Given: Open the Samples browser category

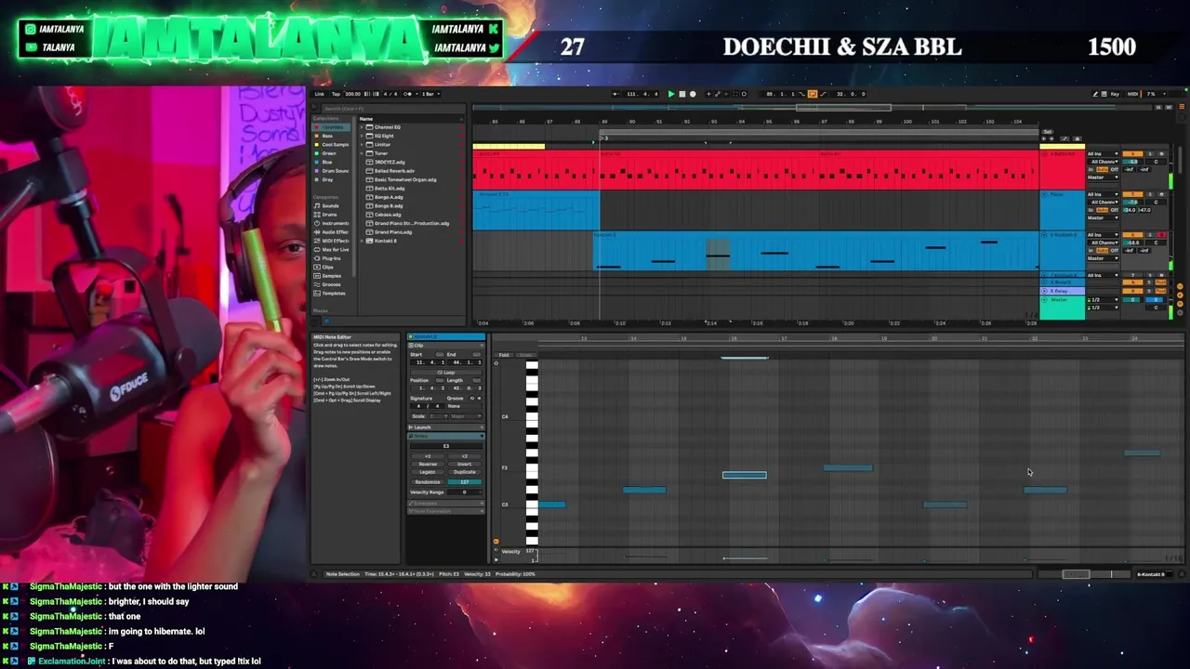Looking at the screenshot, I should tap(332, 275).
